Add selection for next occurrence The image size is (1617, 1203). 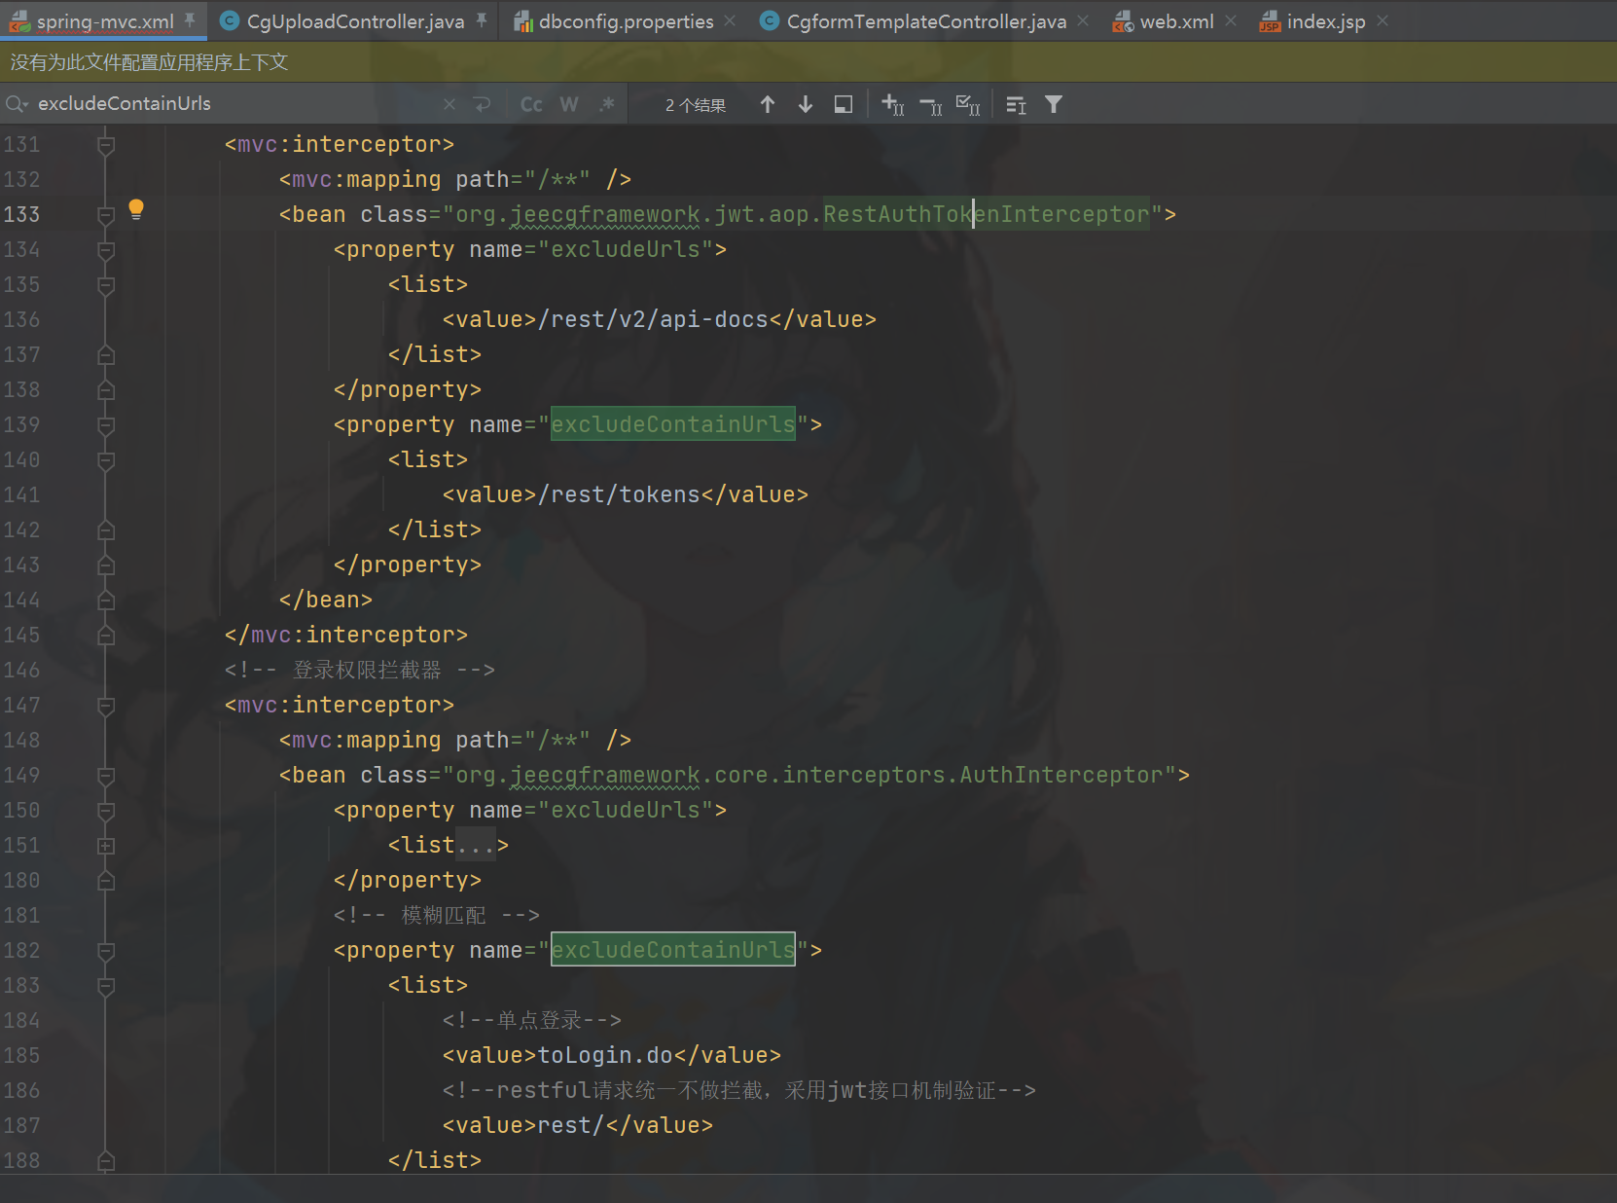point(892,104)
